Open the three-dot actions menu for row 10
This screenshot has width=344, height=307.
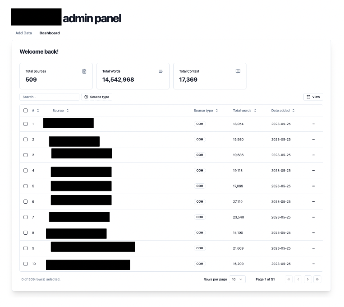point(313,264)
